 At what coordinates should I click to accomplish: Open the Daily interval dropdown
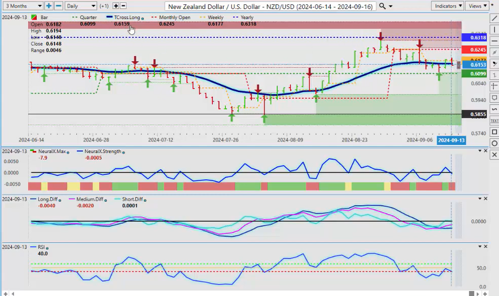(x=81, y=6)
